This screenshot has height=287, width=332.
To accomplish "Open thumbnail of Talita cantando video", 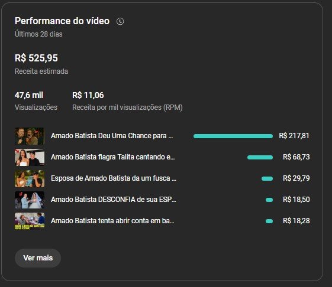I will (30, 157).
